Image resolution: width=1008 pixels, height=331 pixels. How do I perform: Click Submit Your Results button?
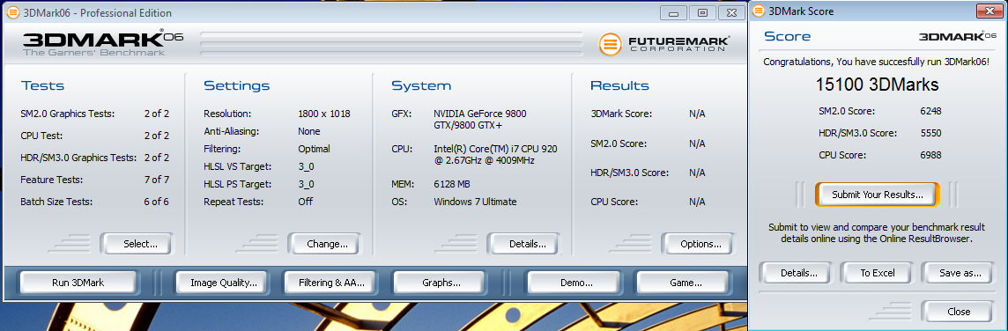[x=878, y=194]
